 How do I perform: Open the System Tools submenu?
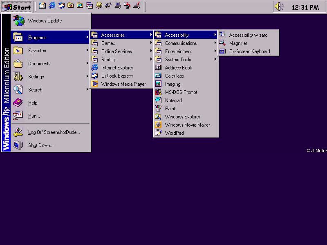(186, 59)
